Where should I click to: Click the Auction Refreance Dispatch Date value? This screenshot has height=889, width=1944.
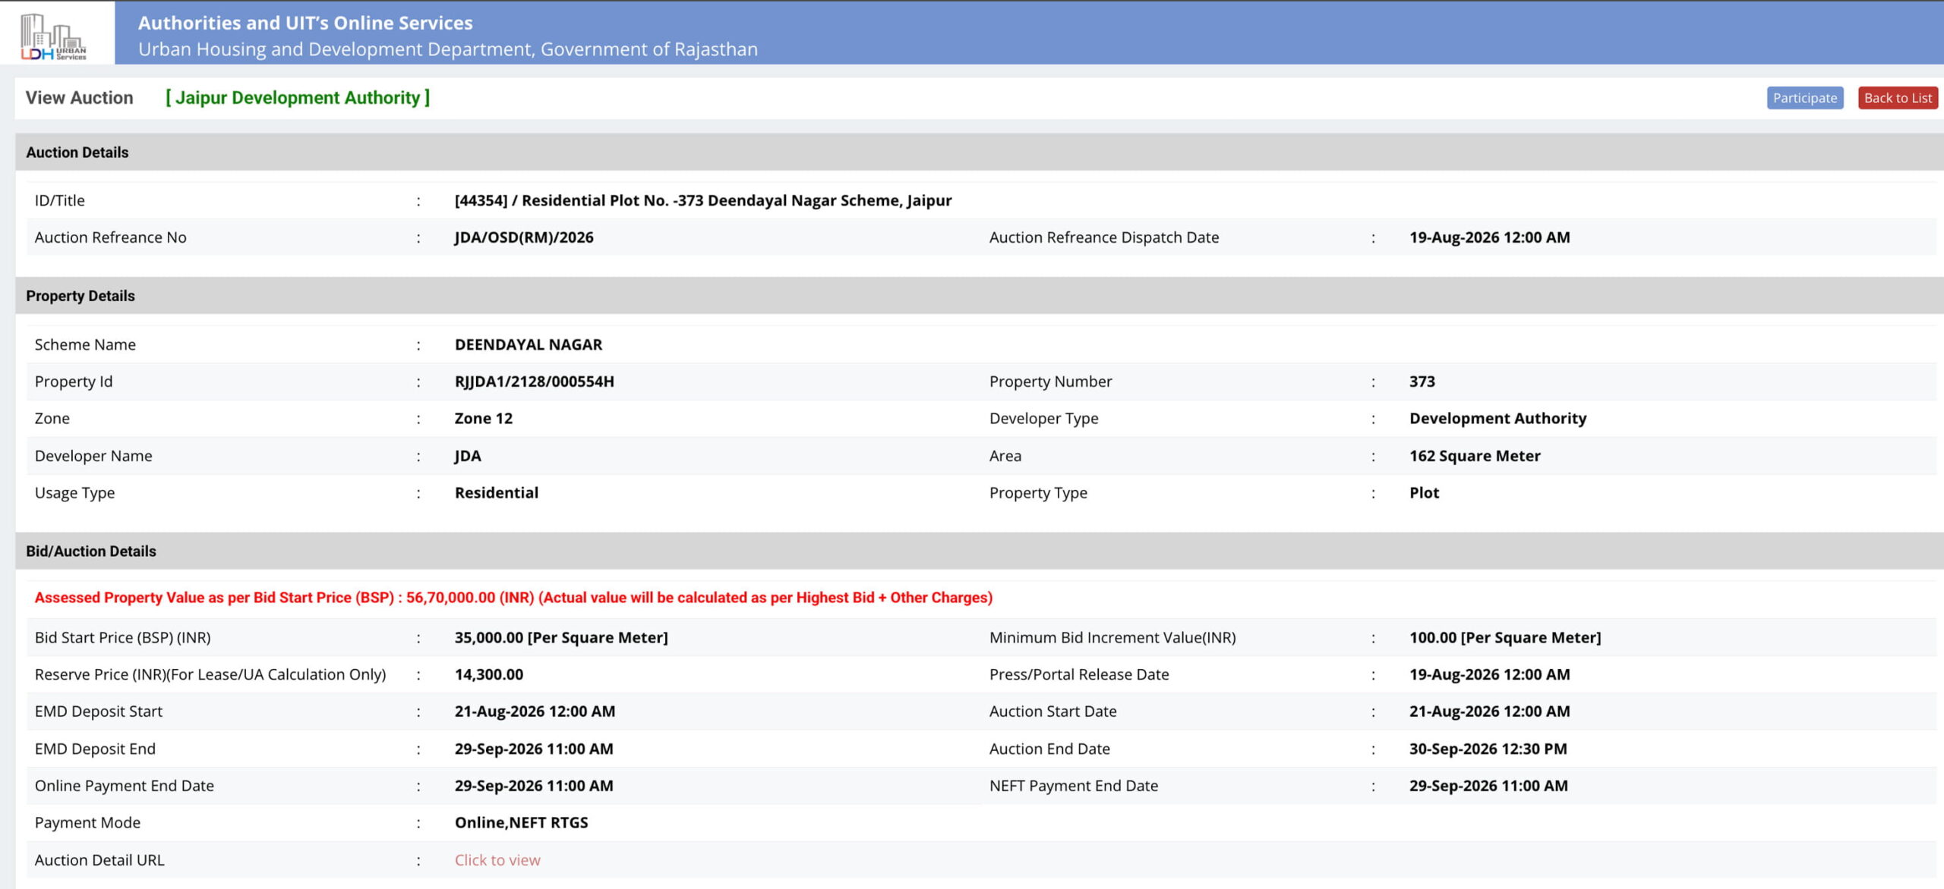coord(1490,237)
